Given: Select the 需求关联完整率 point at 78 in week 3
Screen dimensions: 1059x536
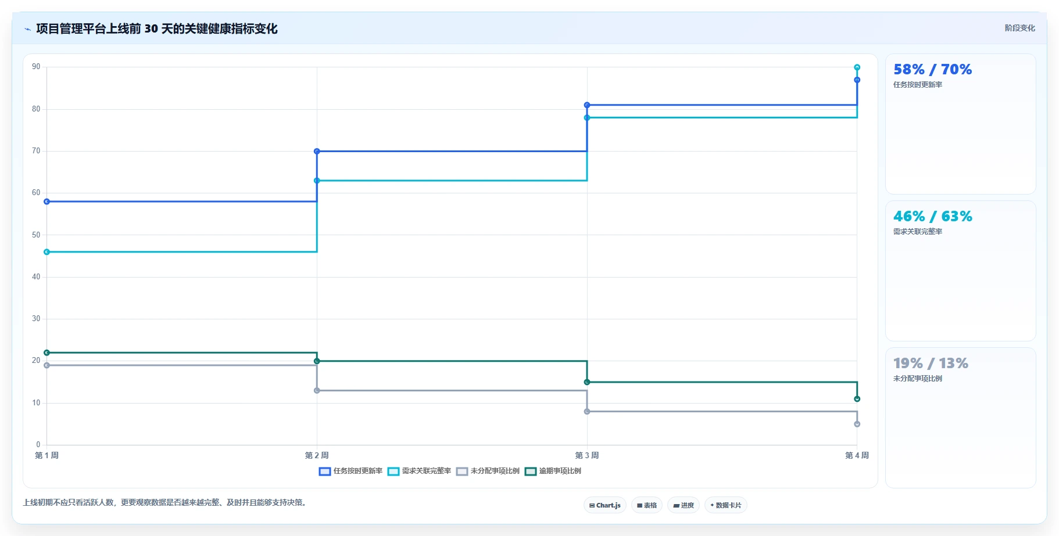Looking at the screenshot, I should [587, 118].
